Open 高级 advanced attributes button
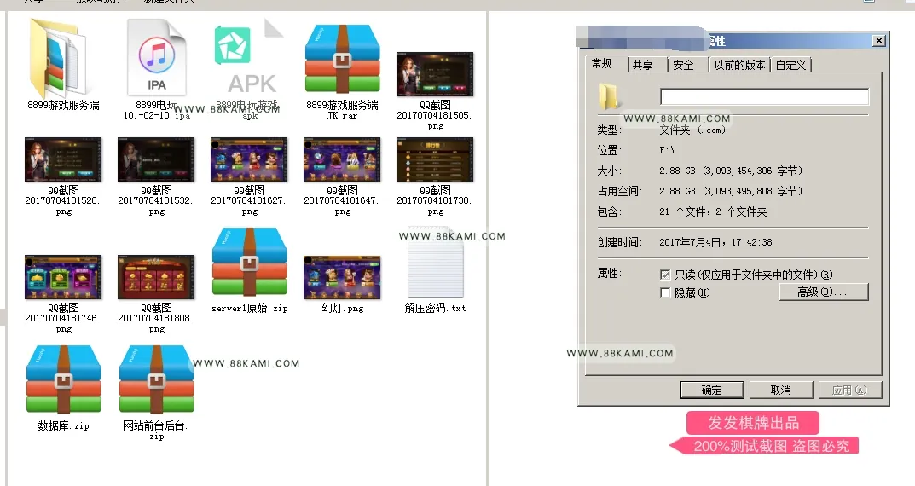This screenshot has width=915, height=486. tap(824, 292)
